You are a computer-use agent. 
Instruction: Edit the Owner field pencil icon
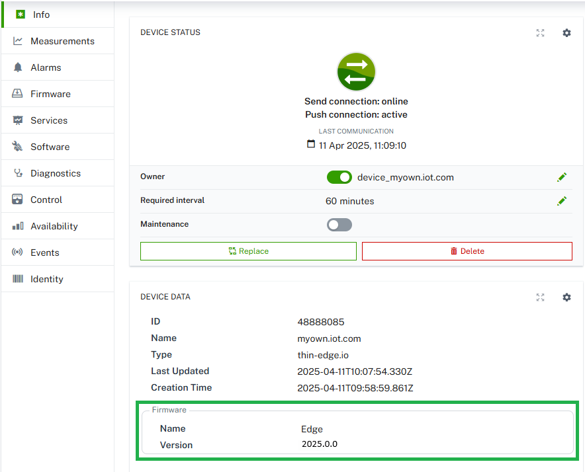coord(562,177)
